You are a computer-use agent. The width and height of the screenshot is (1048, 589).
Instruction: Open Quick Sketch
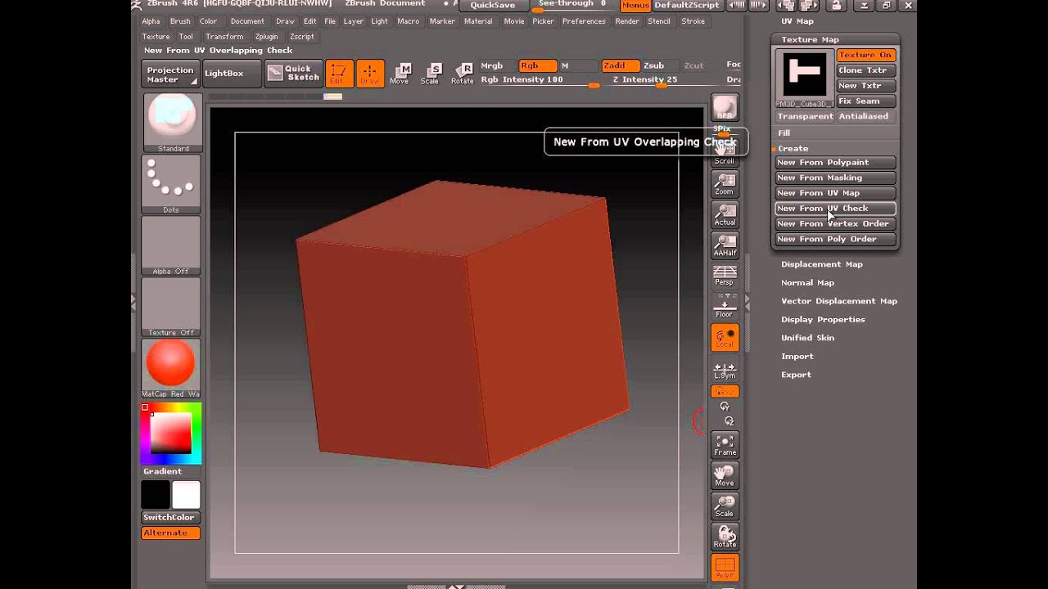coord(293,74)
